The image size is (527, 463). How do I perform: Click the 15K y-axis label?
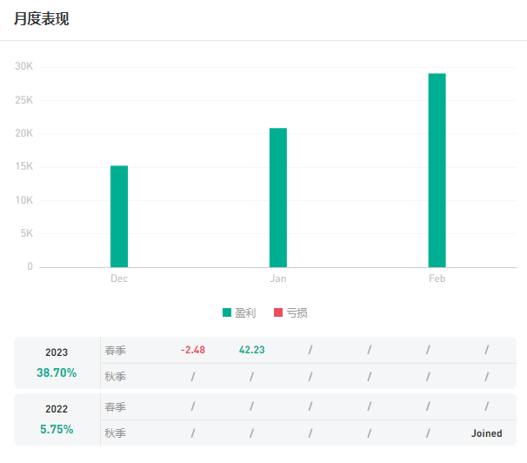coord(23,166)
